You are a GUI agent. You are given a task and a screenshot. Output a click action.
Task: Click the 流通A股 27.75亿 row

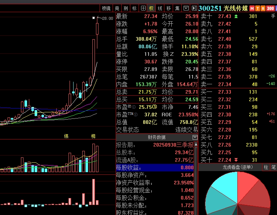tap(155, 160)
